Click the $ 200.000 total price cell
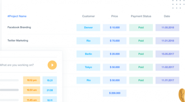 point(115,93)
